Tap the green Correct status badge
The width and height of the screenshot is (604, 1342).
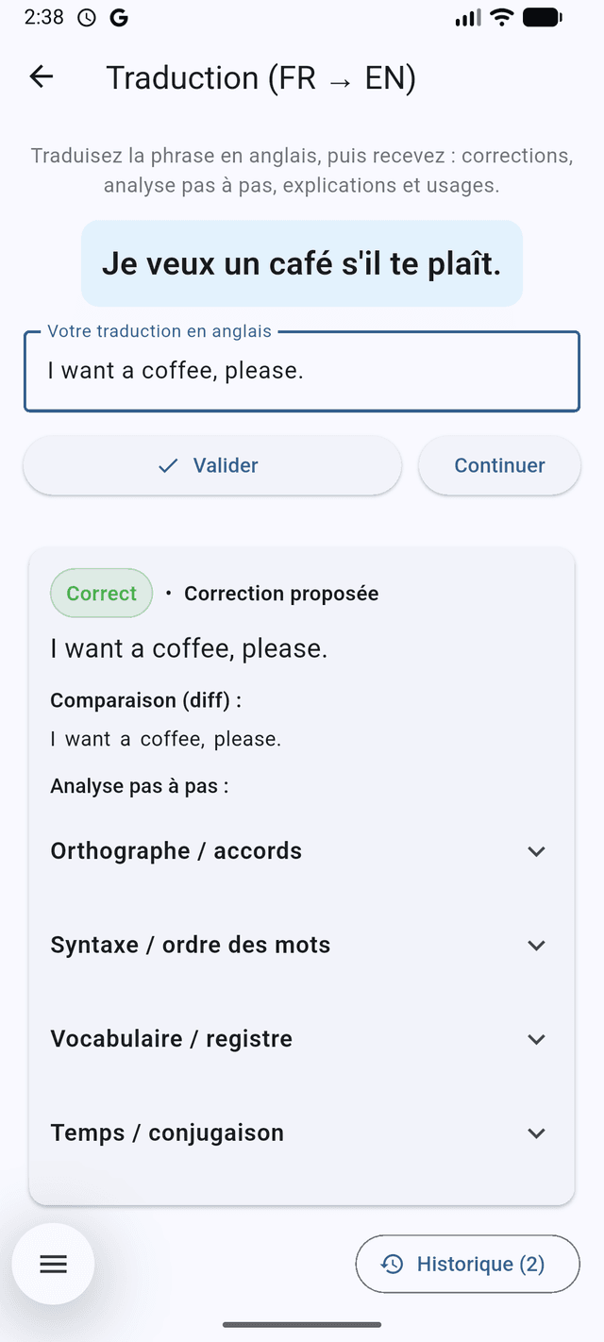(101, 593)
